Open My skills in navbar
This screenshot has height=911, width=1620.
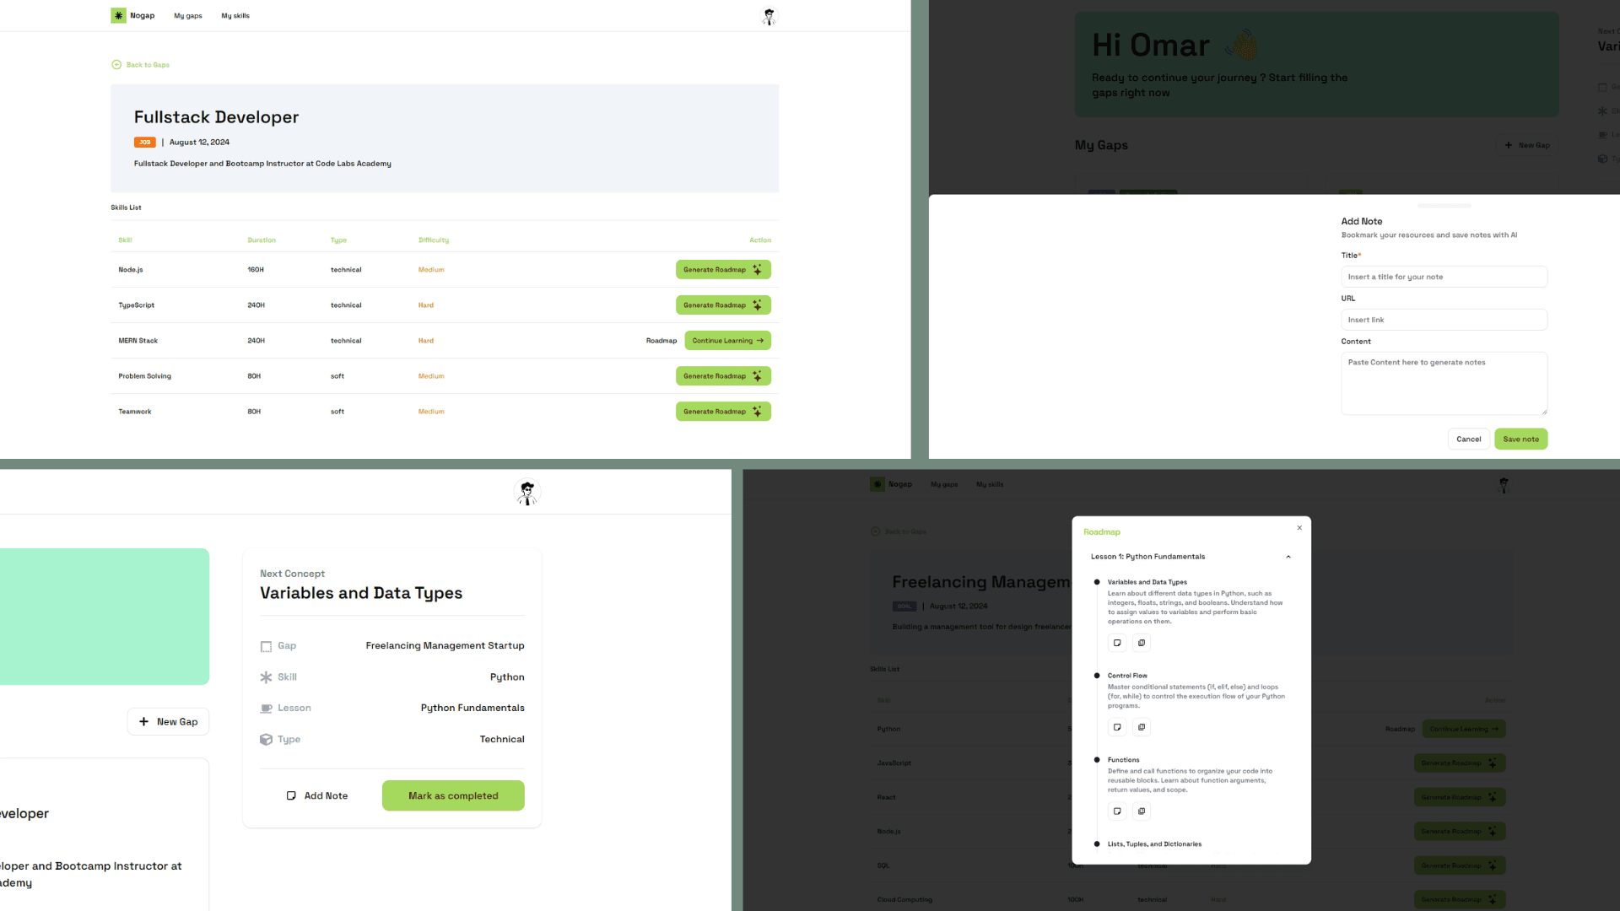pos(235,16)
